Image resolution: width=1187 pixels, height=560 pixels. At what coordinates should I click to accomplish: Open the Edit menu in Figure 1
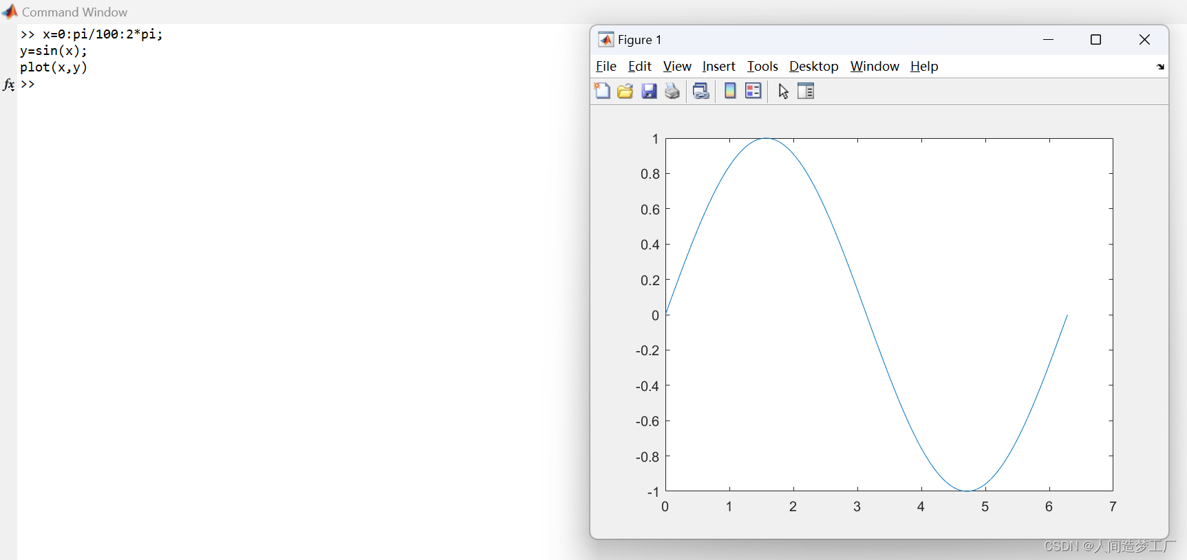coord(640,67)
